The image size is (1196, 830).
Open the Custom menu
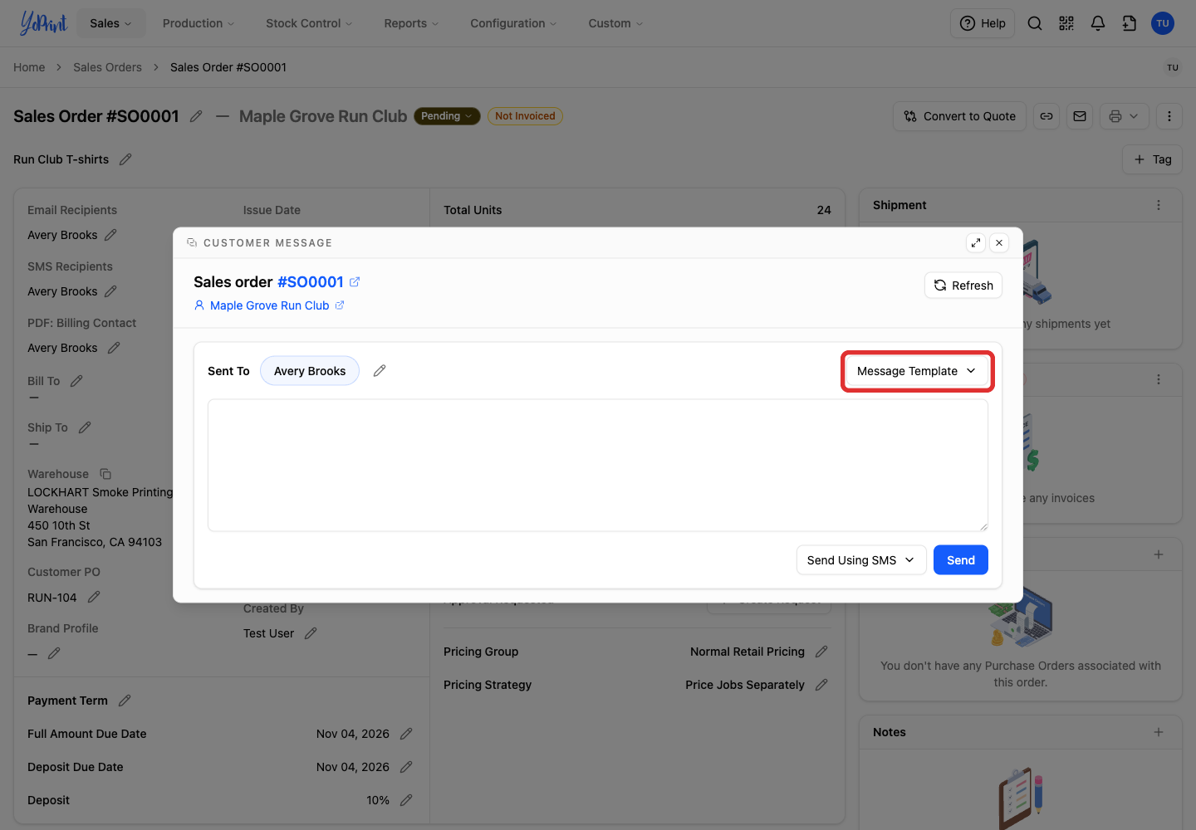616,23
